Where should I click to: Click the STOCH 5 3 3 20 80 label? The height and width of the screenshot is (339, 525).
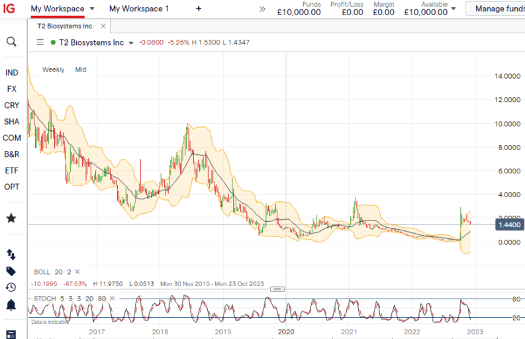[x=70, y=298]
